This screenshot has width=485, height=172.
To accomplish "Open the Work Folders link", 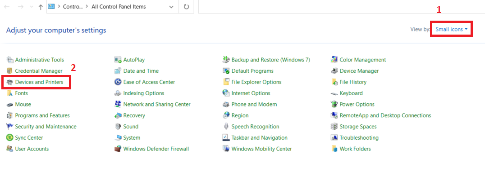I will pyautogui.click(x=355, y=149).
